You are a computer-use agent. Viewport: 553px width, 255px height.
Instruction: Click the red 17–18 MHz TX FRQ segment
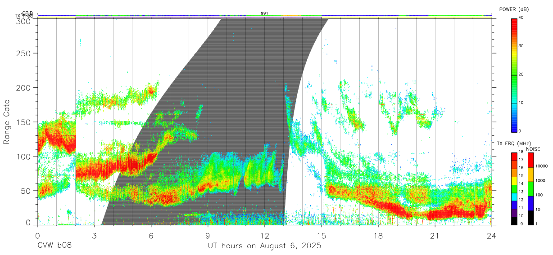[x=514, y=157]
